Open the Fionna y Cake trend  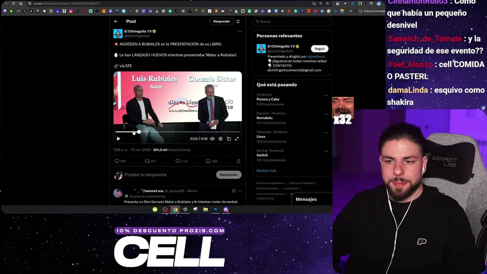[x=268, y=99]
